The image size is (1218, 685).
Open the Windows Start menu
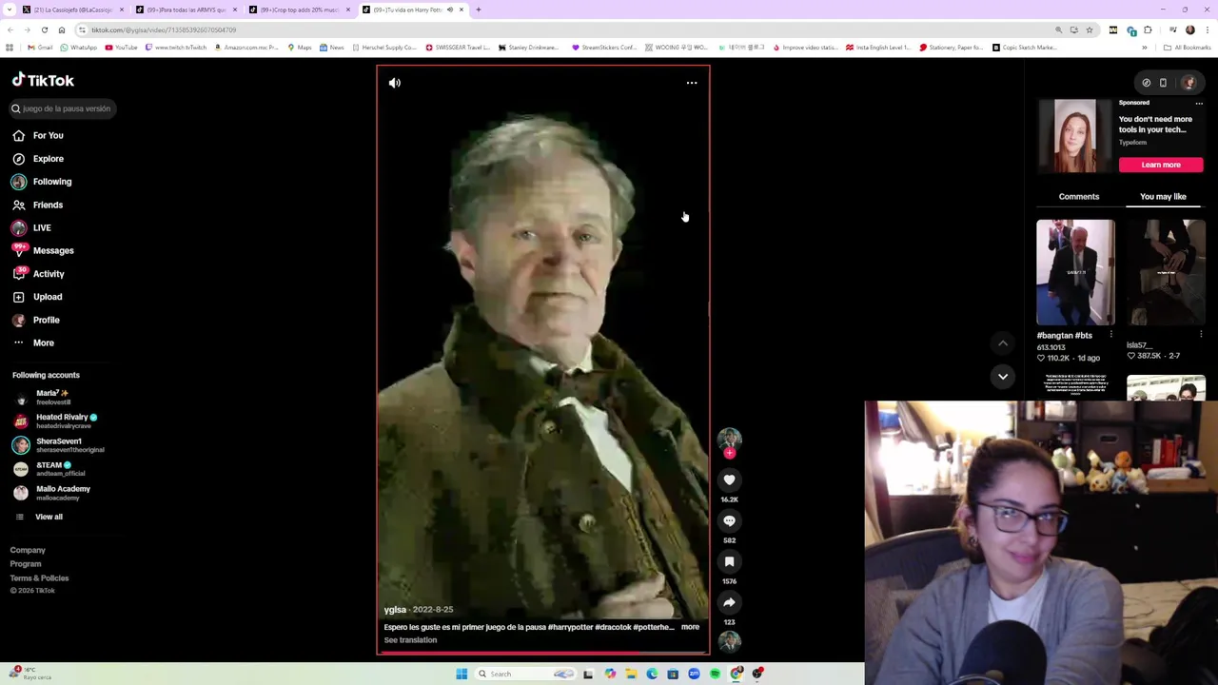(462, 674)
